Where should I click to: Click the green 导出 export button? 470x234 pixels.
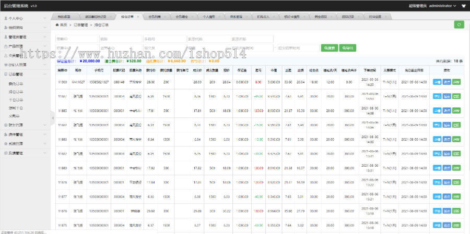(x=348, y=48)
